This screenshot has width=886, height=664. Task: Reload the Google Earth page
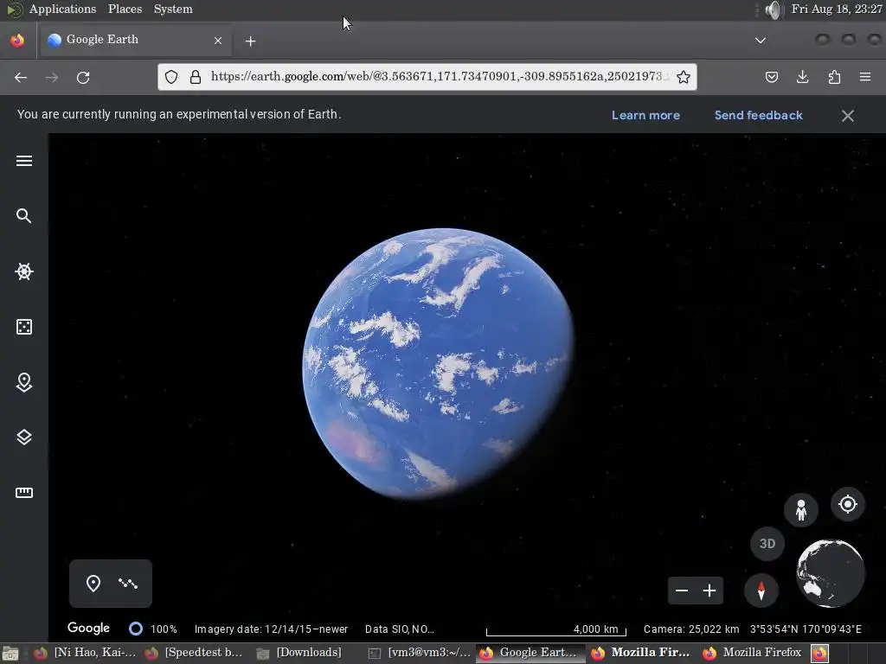[x=83, y=77]
